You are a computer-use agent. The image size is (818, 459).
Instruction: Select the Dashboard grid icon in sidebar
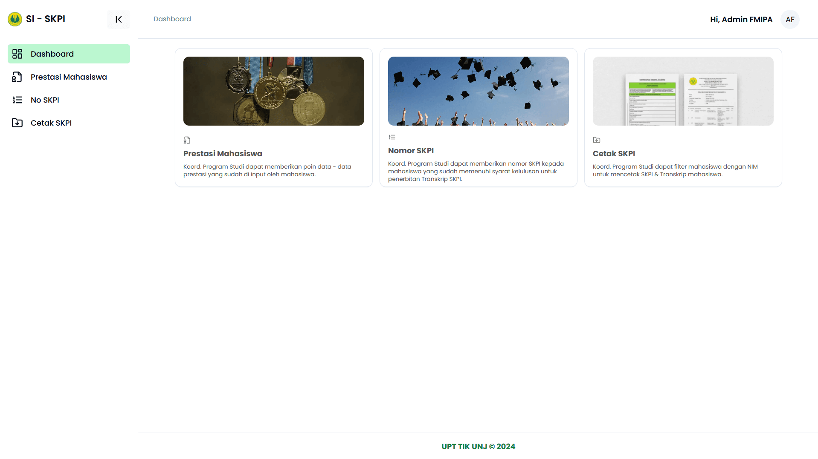tap(17, 54)
